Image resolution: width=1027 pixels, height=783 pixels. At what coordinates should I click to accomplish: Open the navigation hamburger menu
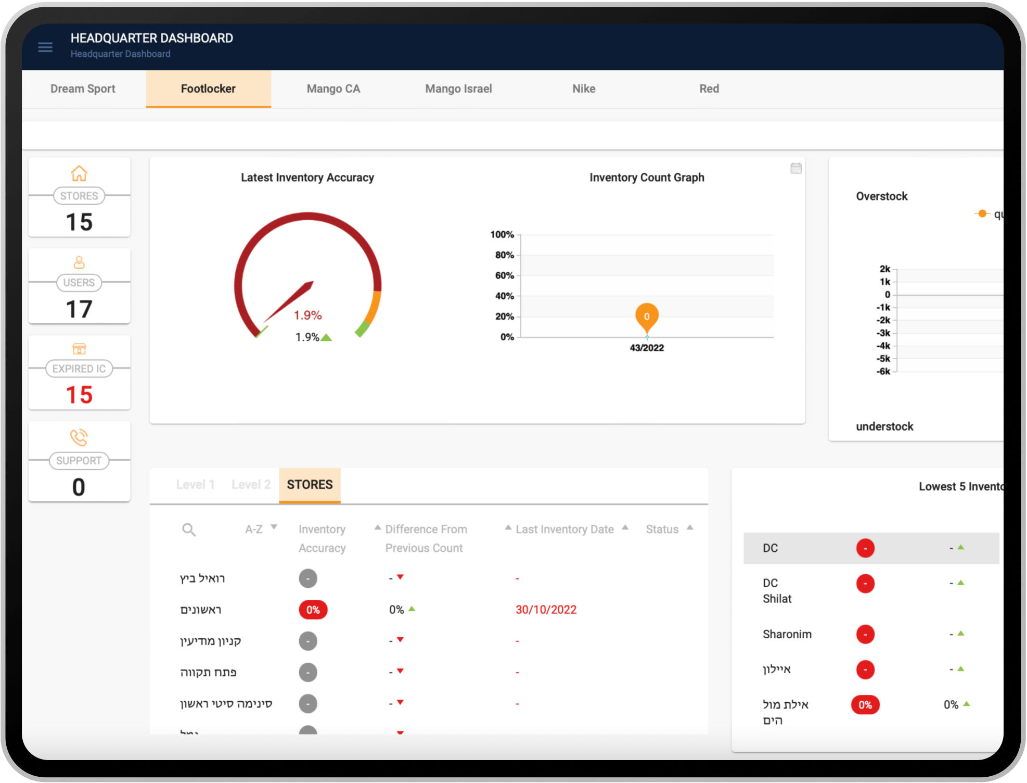click(x=45, y=47)
